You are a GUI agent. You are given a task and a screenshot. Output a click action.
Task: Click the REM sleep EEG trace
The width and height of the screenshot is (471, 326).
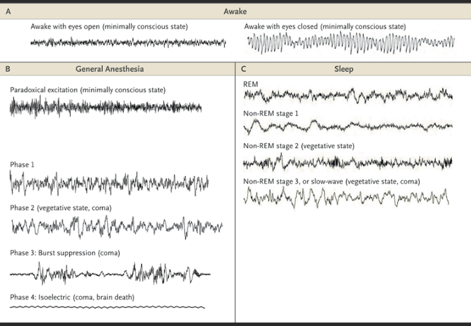coord(348,96)
